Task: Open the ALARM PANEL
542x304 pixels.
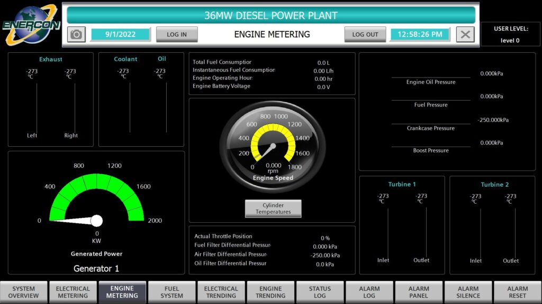Action: tap(419, 291)
